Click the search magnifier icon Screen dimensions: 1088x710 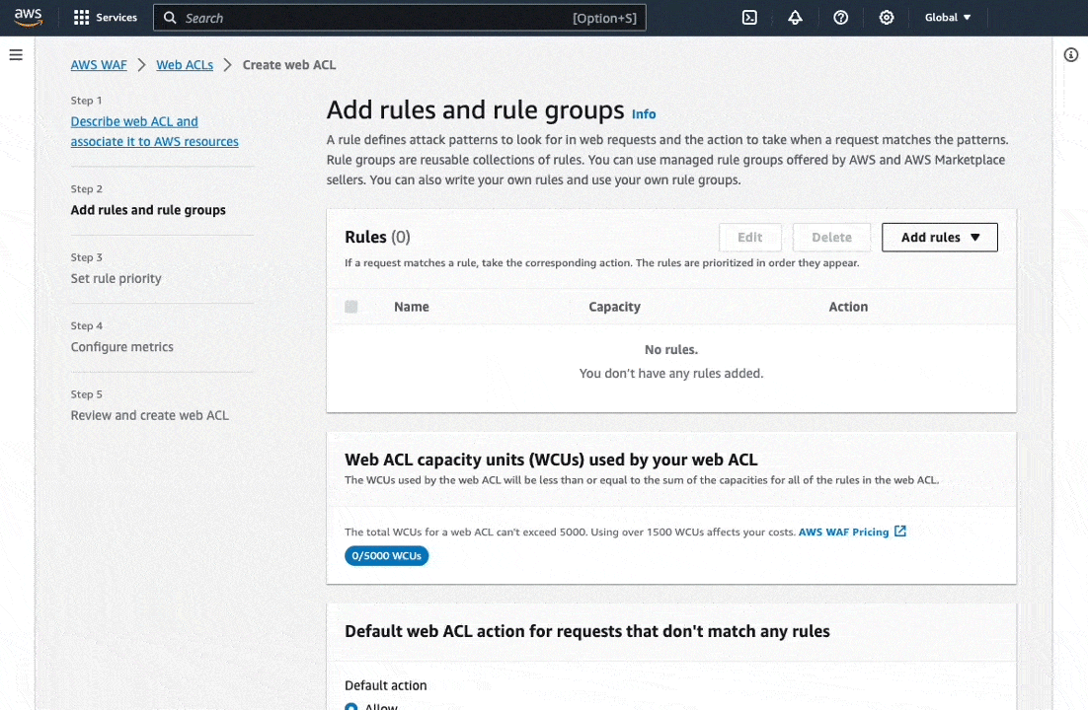point(170,18)
